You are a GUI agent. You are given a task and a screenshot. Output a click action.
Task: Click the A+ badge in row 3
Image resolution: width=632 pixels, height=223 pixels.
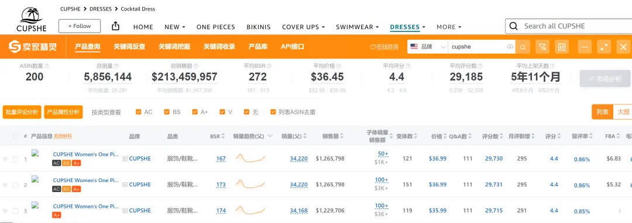(x=56, y=215)
